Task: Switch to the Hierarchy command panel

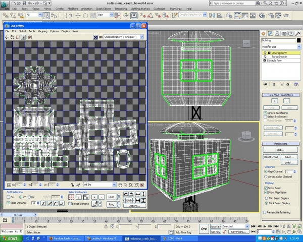Action: point(277,34)
